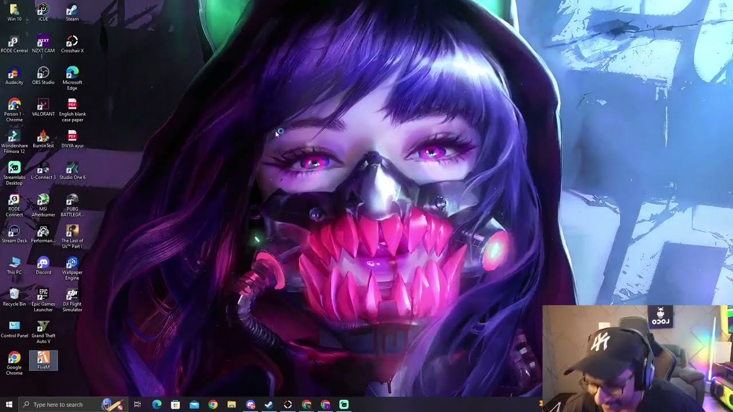Open the Win 10 folder on desktop
The width and height of the screenshot is (733, 412).
click(14, 13)
